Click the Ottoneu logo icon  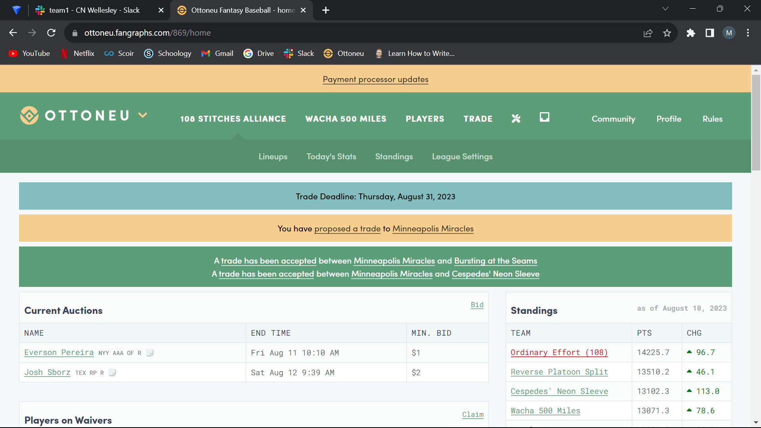coord(29,115)
